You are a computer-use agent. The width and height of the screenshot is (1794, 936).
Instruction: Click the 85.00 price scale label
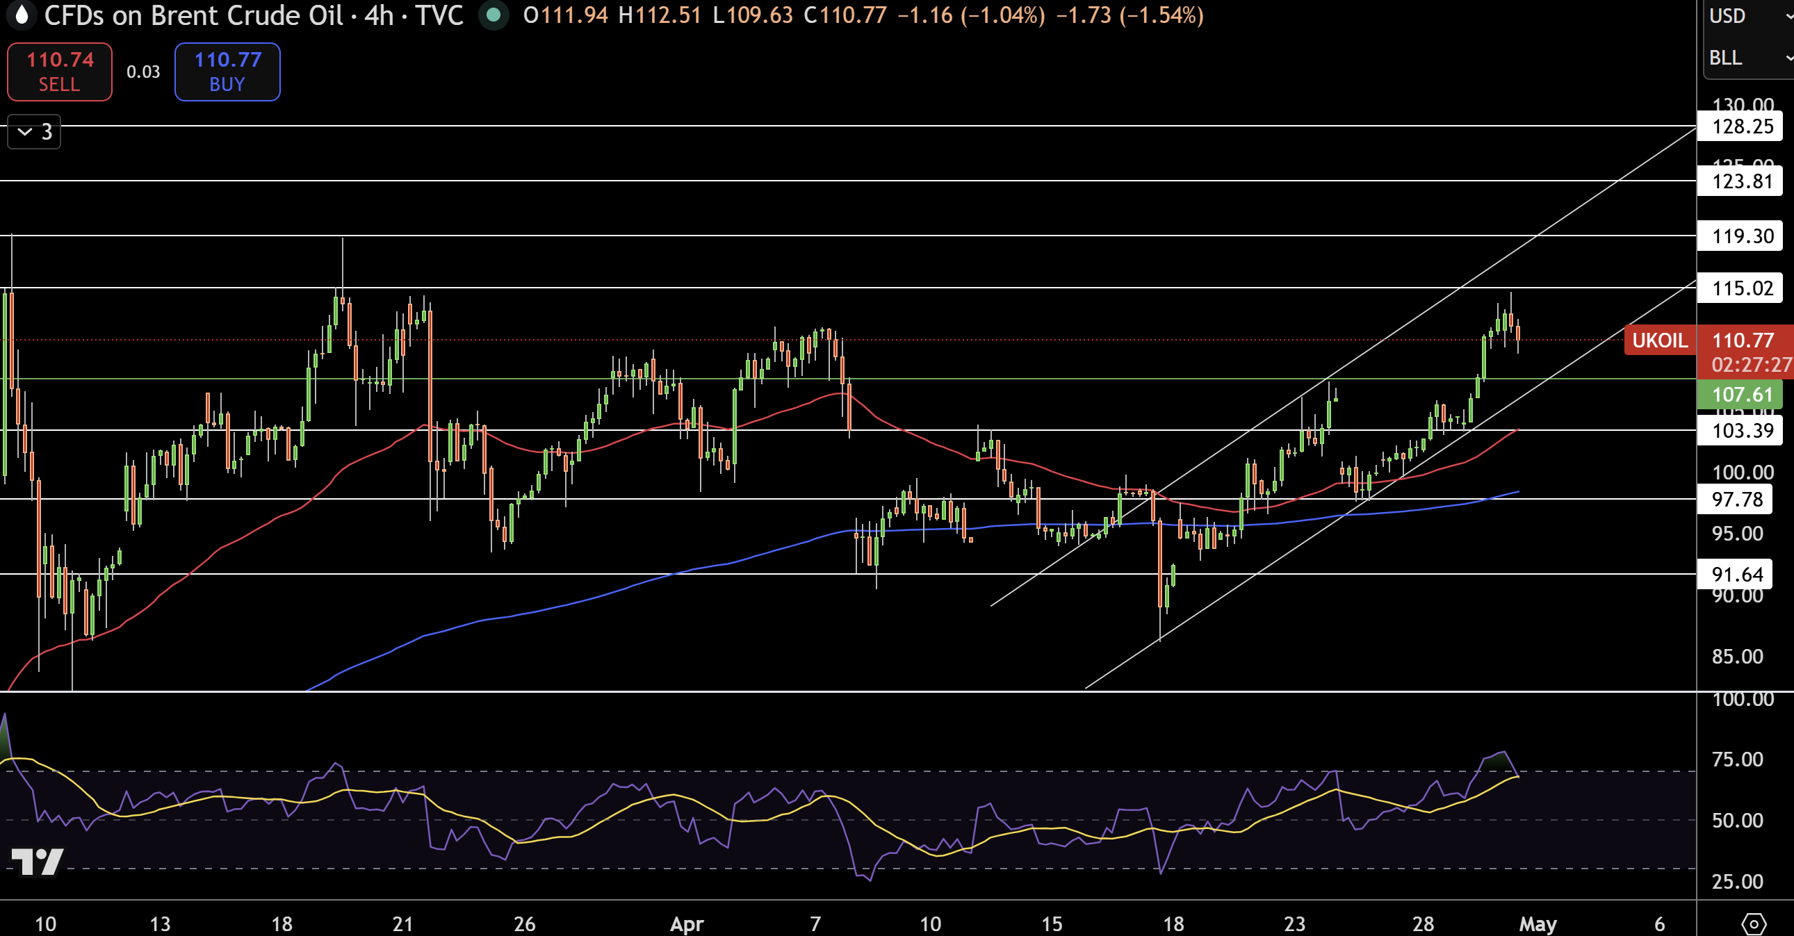(x=1738, y=657)
